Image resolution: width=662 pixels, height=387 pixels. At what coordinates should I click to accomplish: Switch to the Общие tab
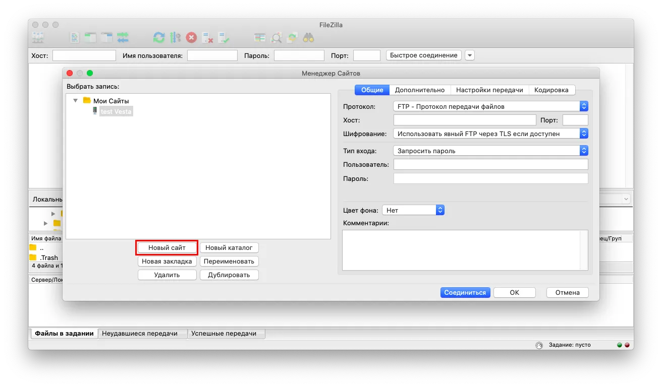(x=372, y=90)
